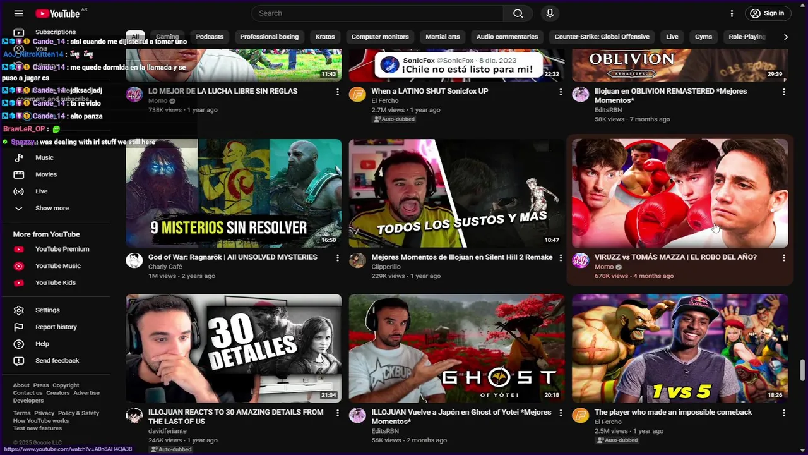Open options for 30 AMAZING DETAILS video
The image size is (808, 455).
[x=338, y=413]
